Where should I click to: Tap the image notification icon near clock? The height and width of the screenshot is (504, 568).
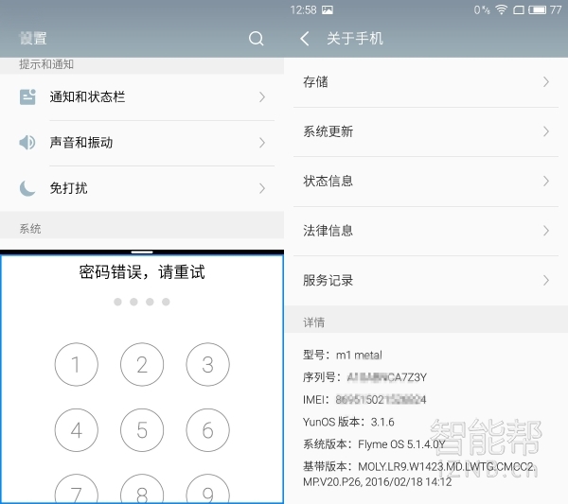tap(328, 9)
